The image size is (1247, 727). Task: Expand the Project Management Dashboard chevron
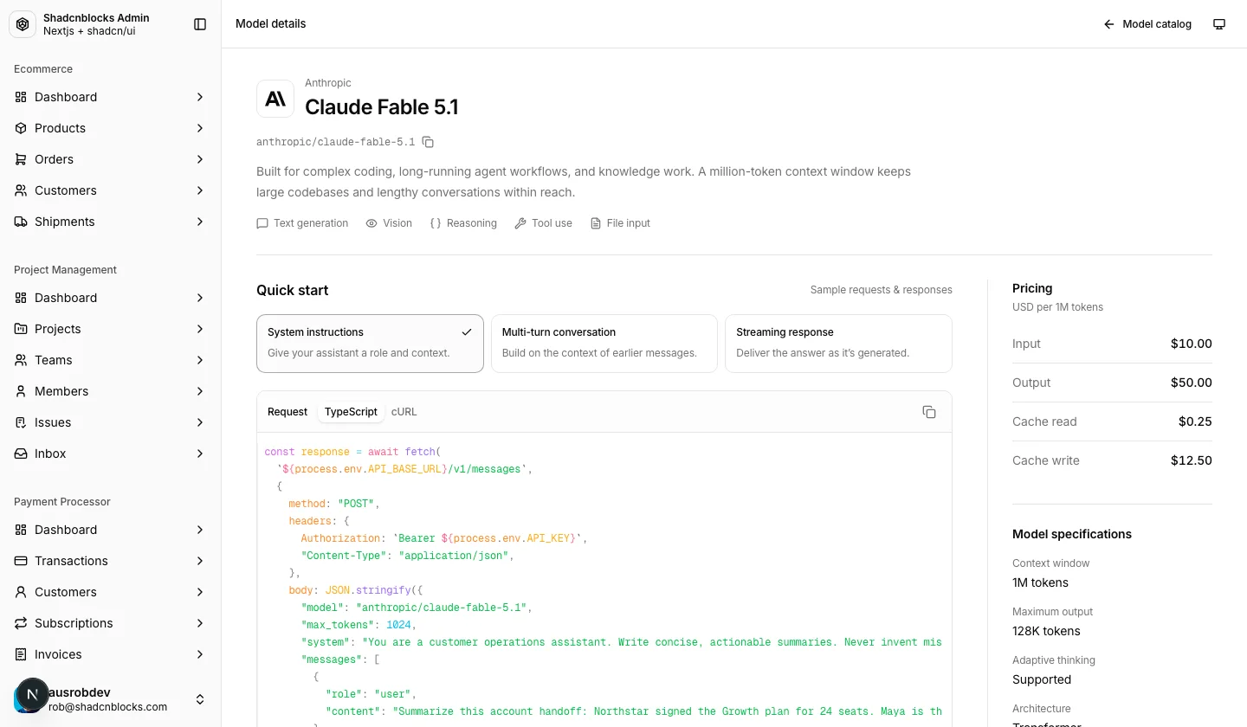(200, 298)
